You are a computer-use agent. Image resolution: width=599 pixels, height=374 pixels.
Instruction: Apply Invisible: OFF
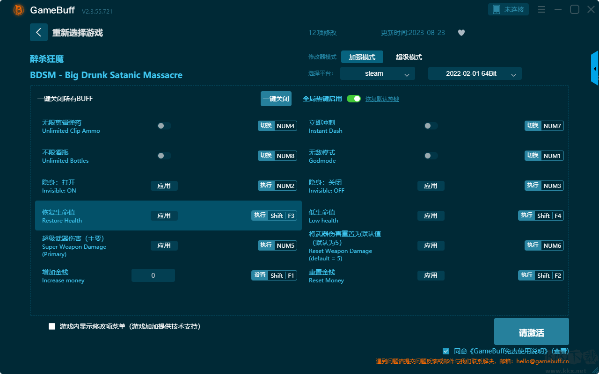tap(431, 186)
